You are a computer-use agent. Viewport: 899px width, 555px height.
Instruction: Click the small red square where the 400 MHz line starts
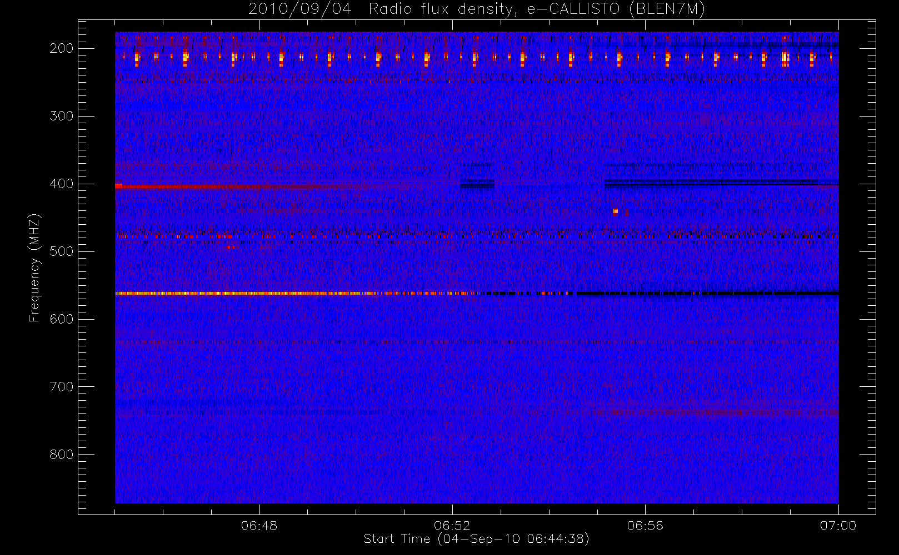pos(118,186)
